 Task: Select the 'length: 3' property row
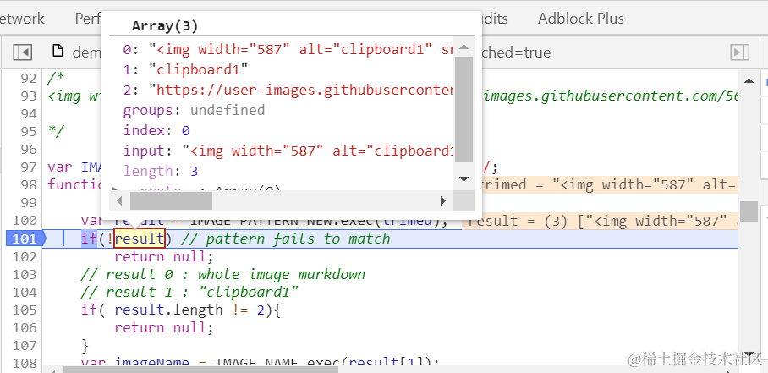[x=161, y=171]
